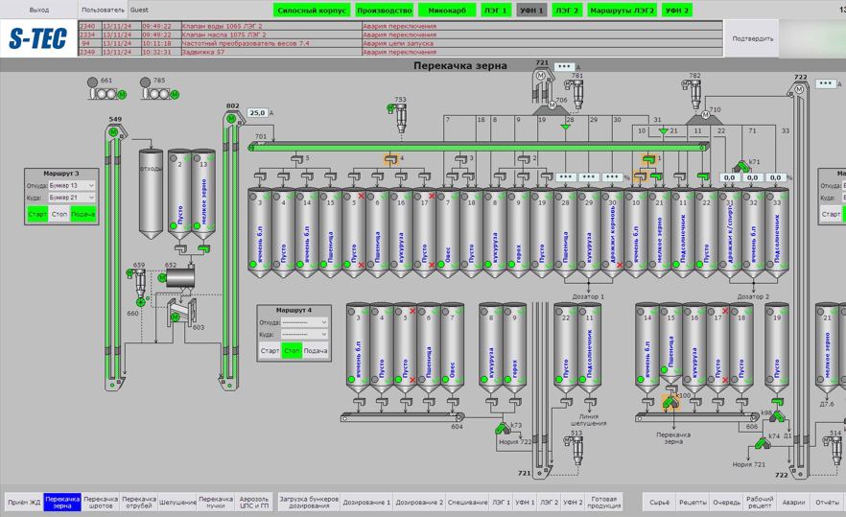Image resolution: width=846 pixels, height=517 pixels.
Task: Select silo 30 Дрожжи кормовые
Action: [x=612, y=233]
